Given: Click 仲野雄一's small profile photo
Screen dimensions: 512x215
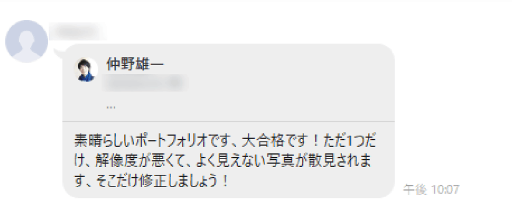Looking at the screenshot, I should point(86,69).
